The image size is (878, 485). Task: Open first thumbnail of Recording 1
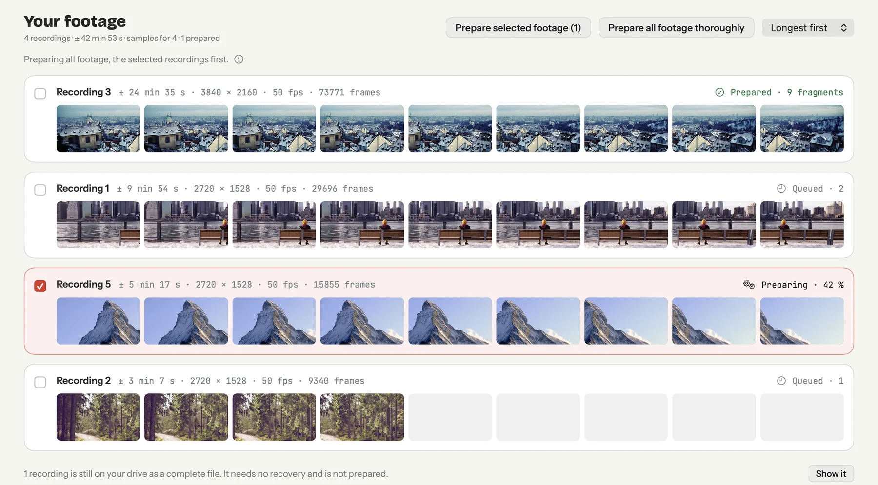coord(98,225)
